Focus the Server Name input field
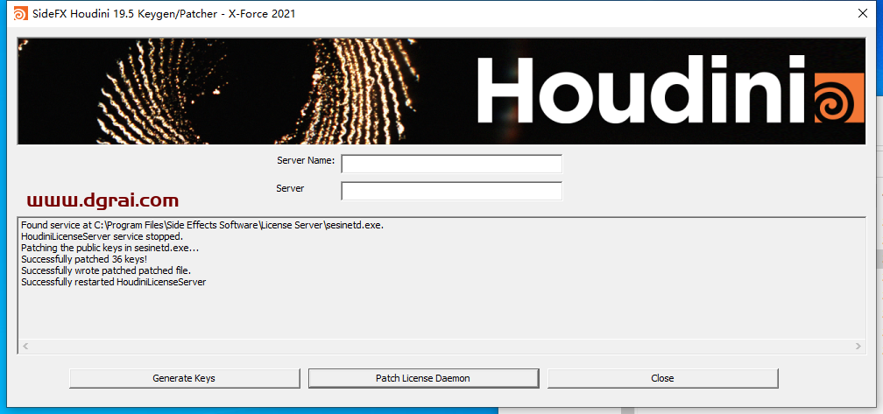This screenshot has width=883, height=414. point(452,165)
